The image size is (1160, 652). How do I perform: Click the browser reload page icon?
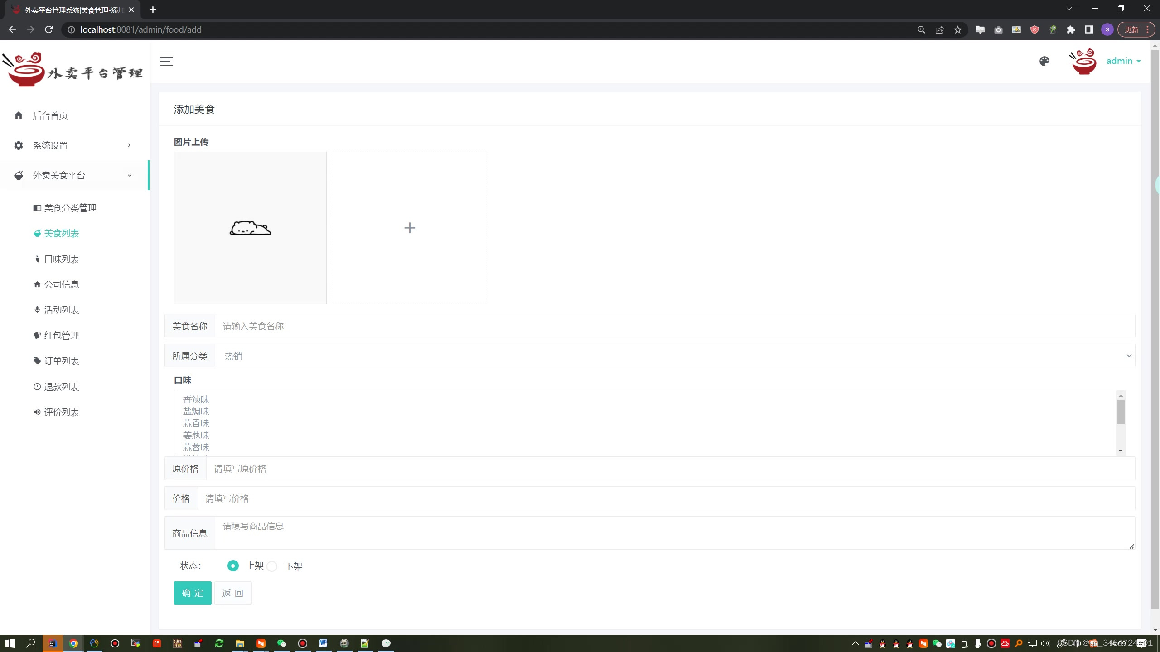pyautogui.click(x=49, y=30)
